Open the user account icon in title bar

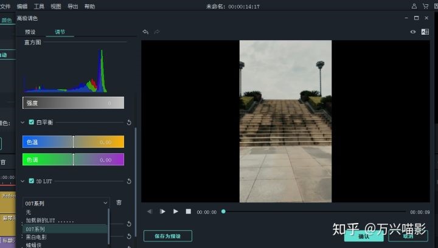pyautogui.click(x=414, y=6)
